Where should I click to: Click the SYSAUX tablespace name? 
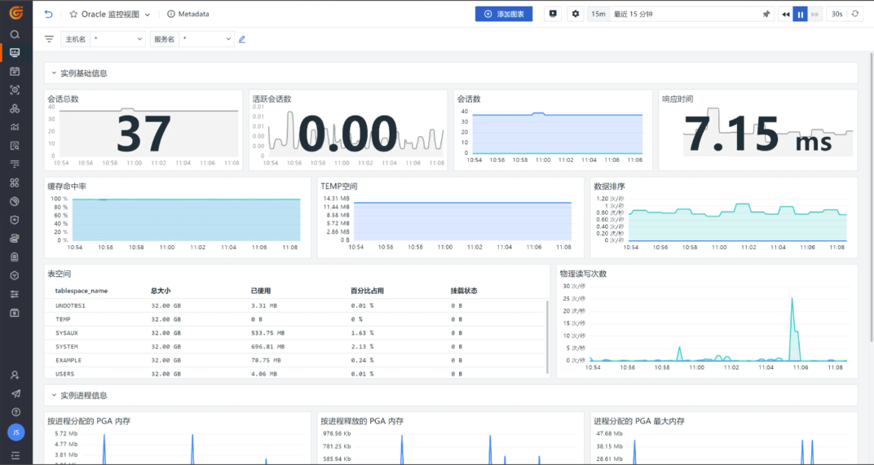(67, 333)
